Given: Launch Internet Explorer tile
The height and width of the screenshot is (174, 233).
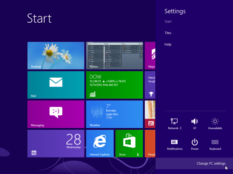Looking at the screenshot, I should 100,143.
